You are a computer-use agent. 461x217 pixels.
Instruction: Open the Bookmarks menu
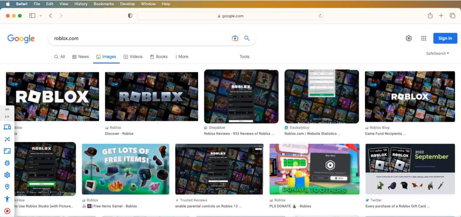[104, 4]
